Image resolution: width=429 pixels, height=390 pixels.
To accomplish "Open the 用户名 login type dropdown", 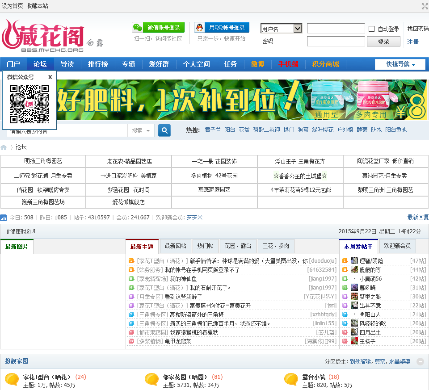I will pyautogui.click(x=281, y=29).
